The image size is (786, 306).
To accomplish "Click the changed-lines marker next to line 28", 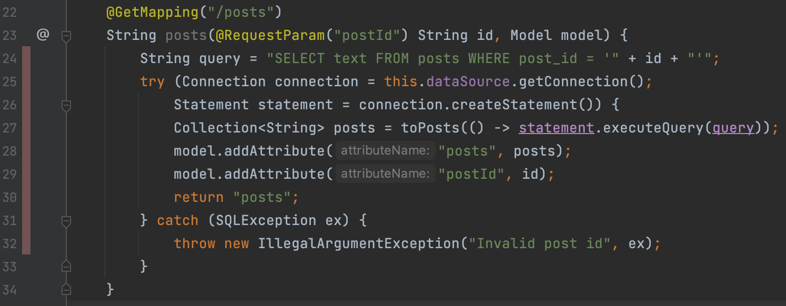I will point(26,151).
